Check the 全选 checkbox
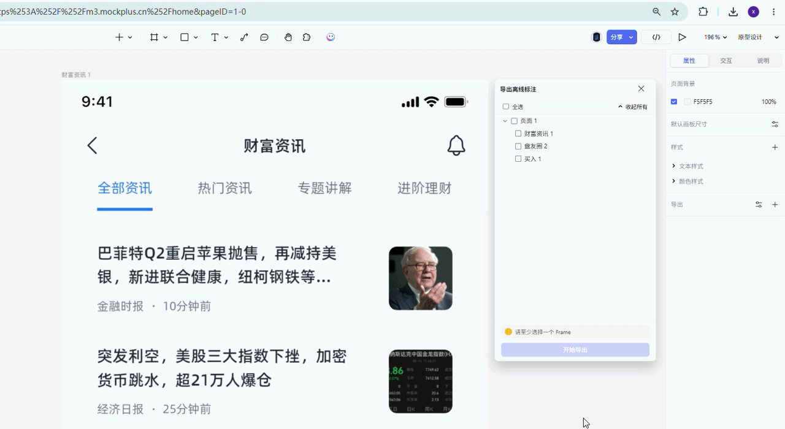This screenshot has height=429, width=785. click(x=506, y=107)
